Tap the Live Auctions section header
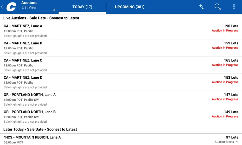This screenshot has width=242, height=145. click(x=121, y=18)
